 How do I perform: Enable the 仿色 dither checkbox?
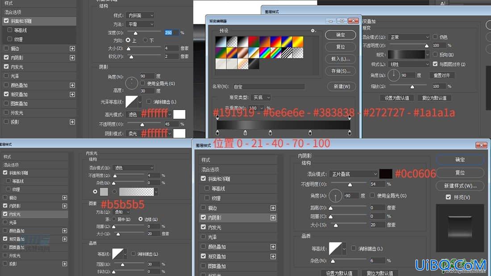coord(435,37)
